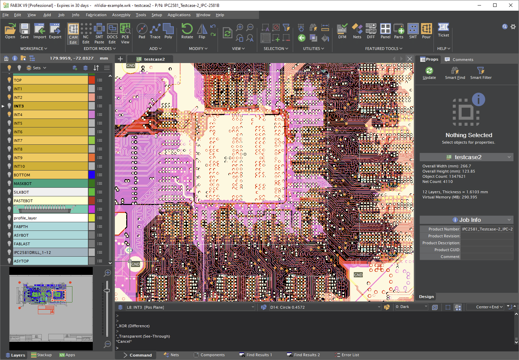Open the Error List tab
Viewport: 519px width, 360px height.
point(347,355)
